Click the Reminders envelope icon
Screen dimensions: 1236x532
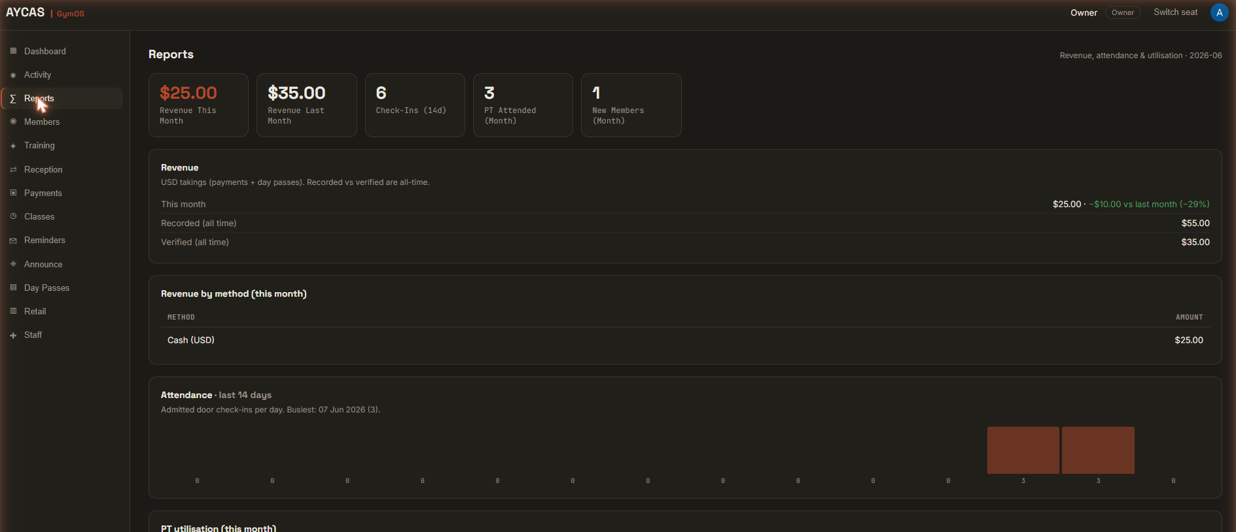pos(13,241)
